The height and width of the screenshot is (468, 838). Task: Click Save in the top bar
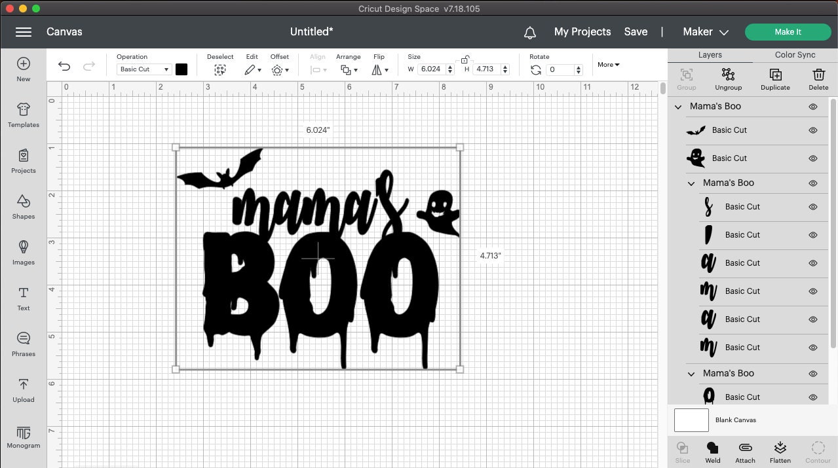tap(635, 31)
